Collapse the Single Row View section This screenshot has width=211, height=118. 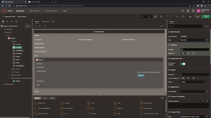(x=169, y=58)
